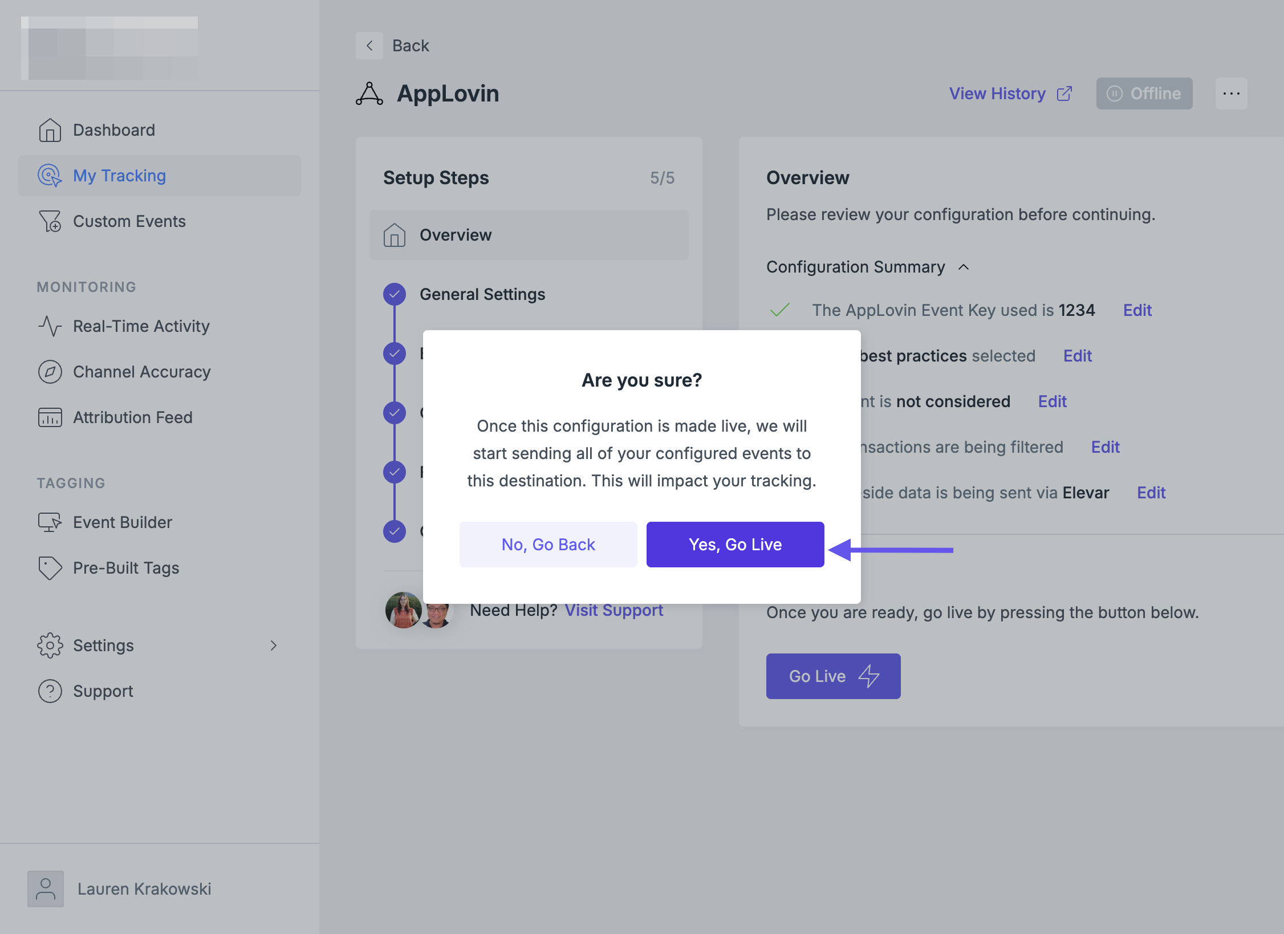Toggle the Offline status button

point(1144,94)
